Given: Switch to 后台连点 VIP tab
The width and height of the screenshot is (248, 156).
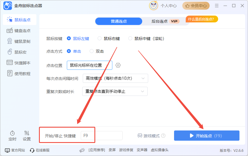Looking at the screenshot, I should pyautogui.click(x=165, y=21).
